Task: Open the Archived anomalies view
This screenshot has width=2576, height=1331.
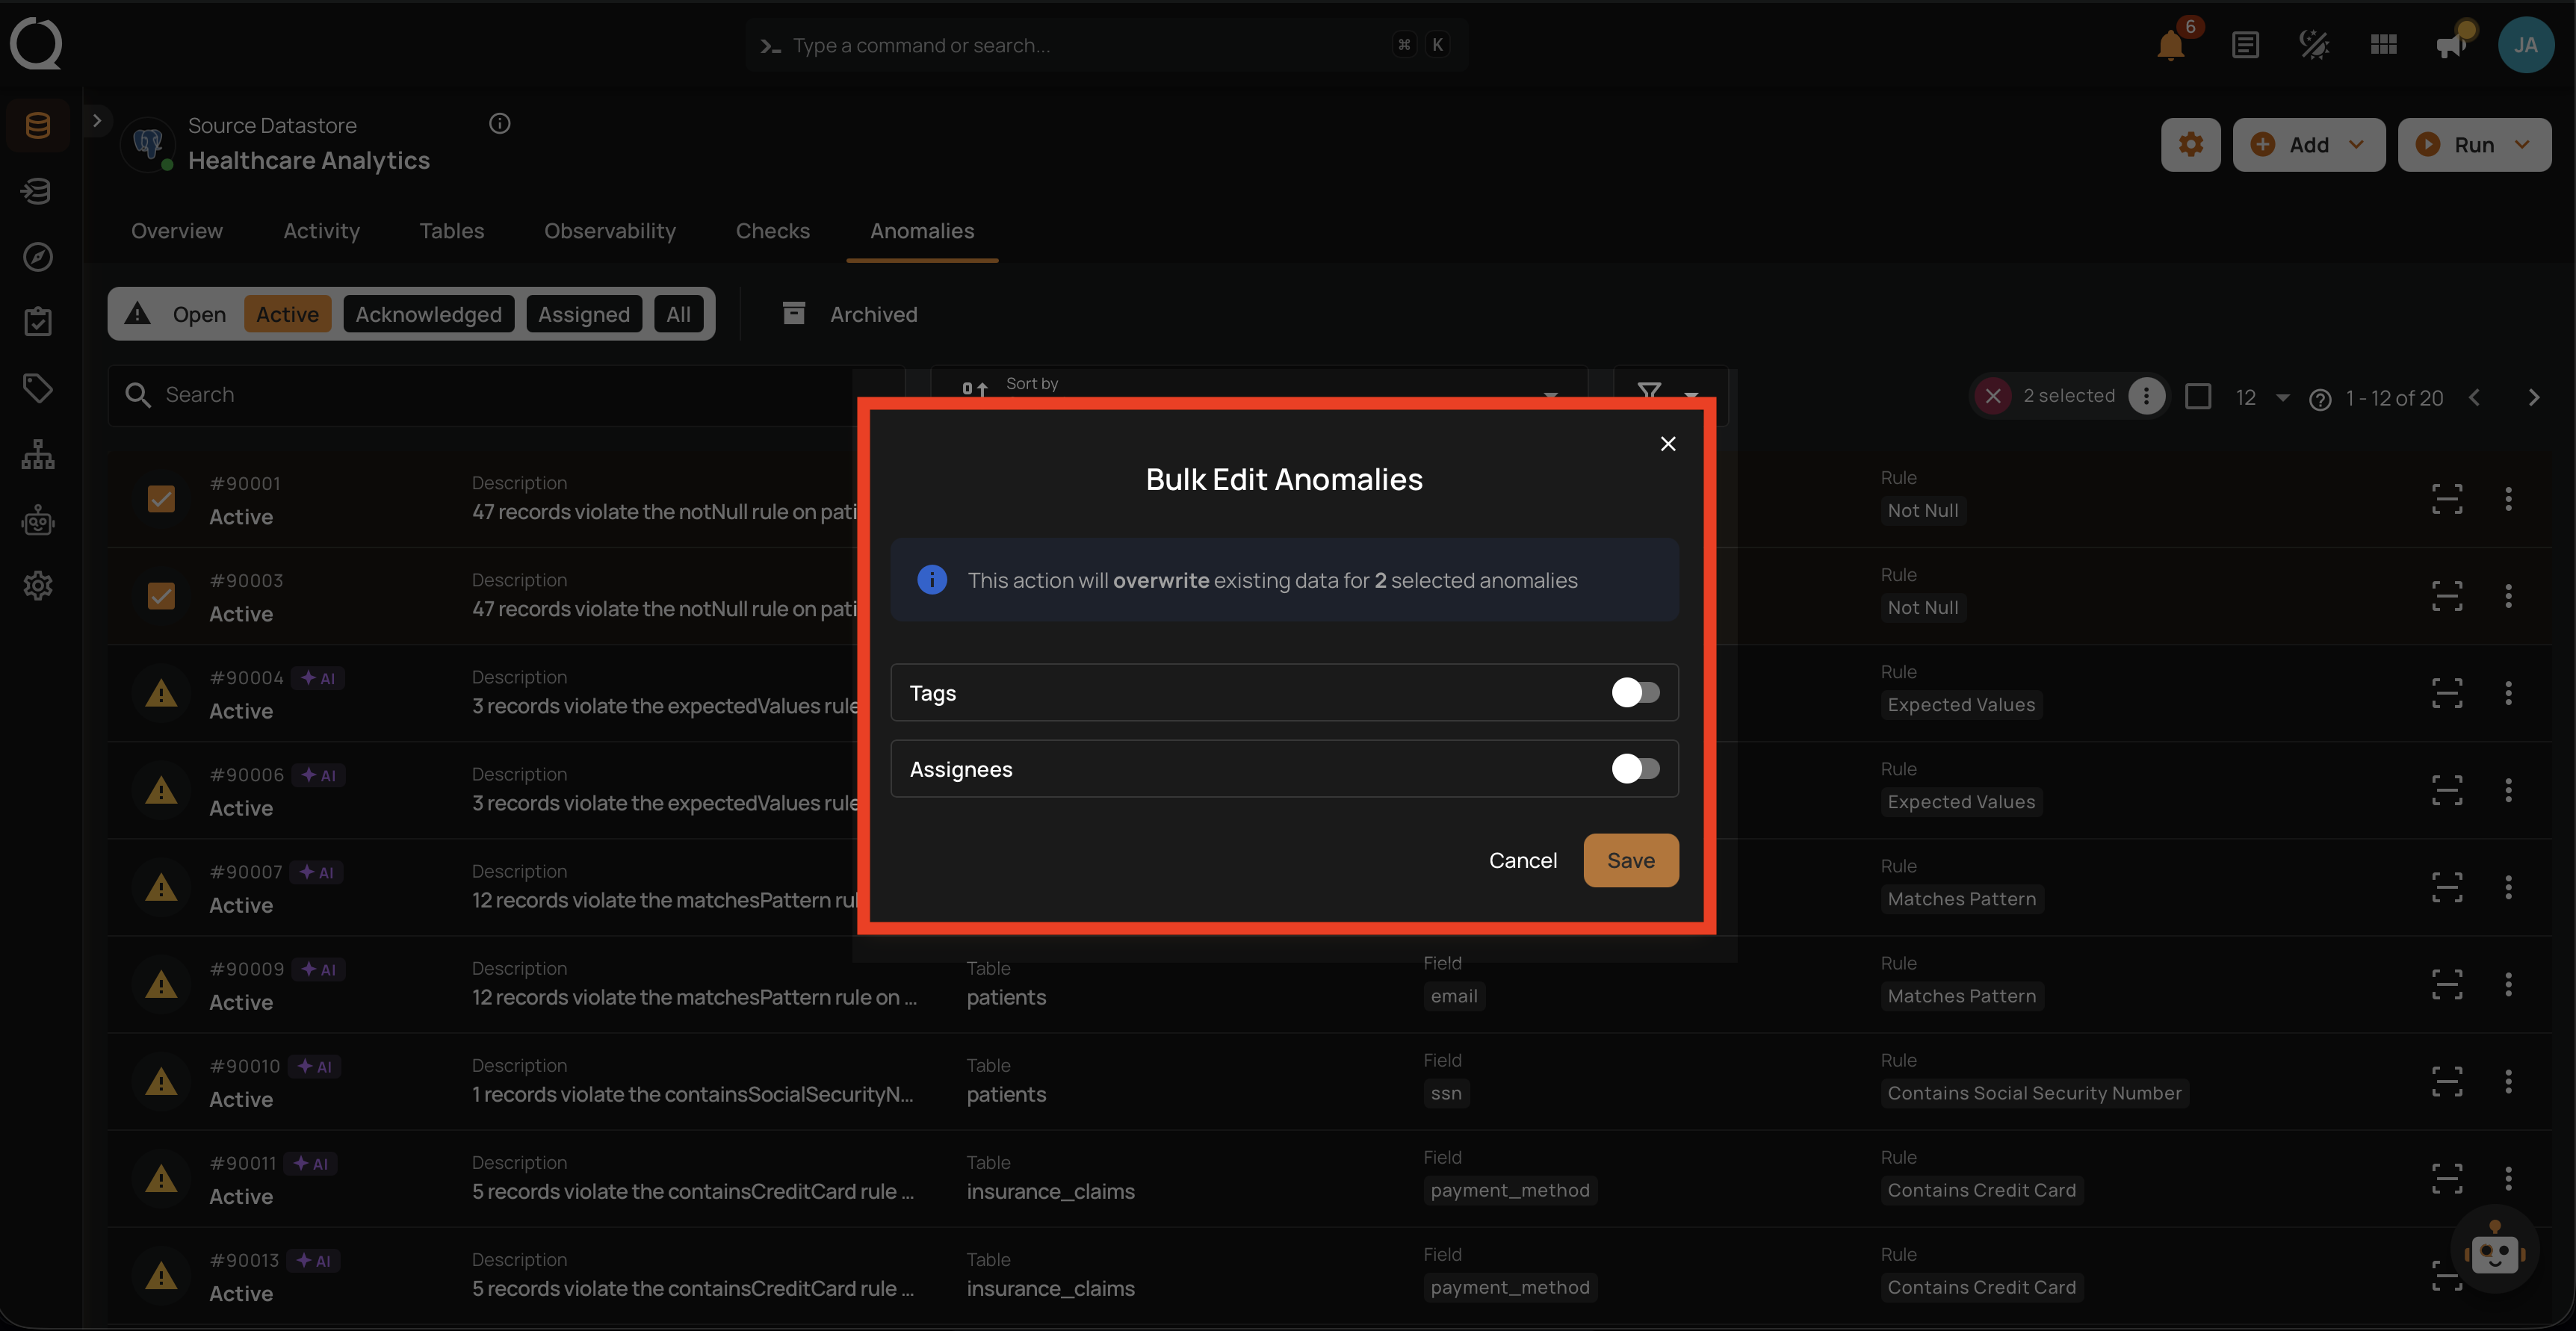Action: click(x=850, y=314)
